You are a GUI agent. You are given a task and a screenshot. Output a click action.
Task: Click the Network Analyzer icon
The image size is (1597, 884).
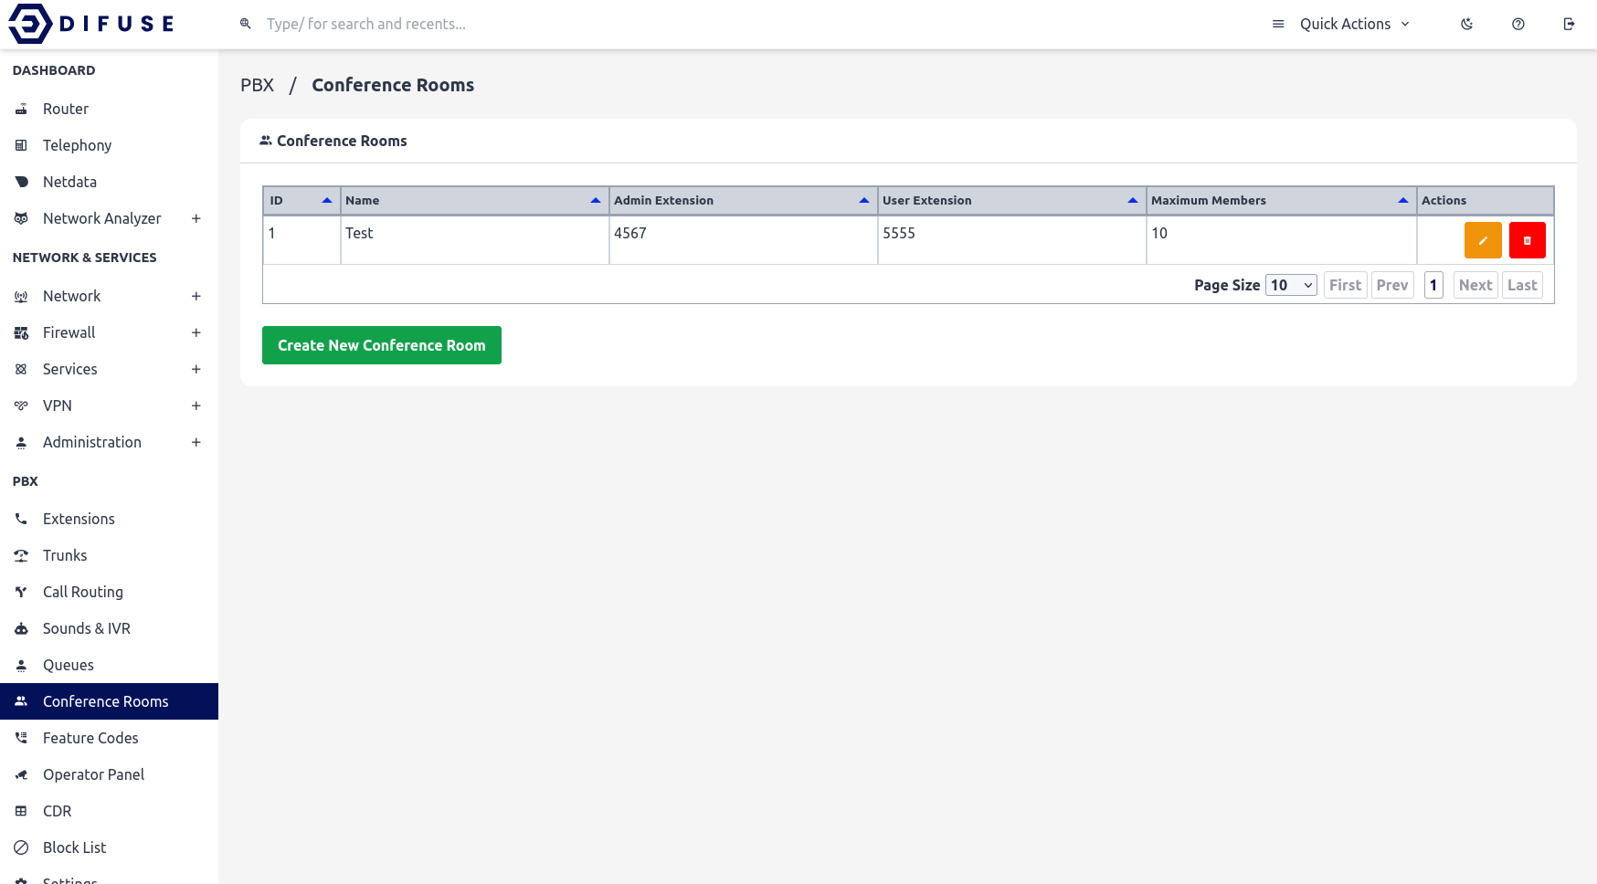21,218
